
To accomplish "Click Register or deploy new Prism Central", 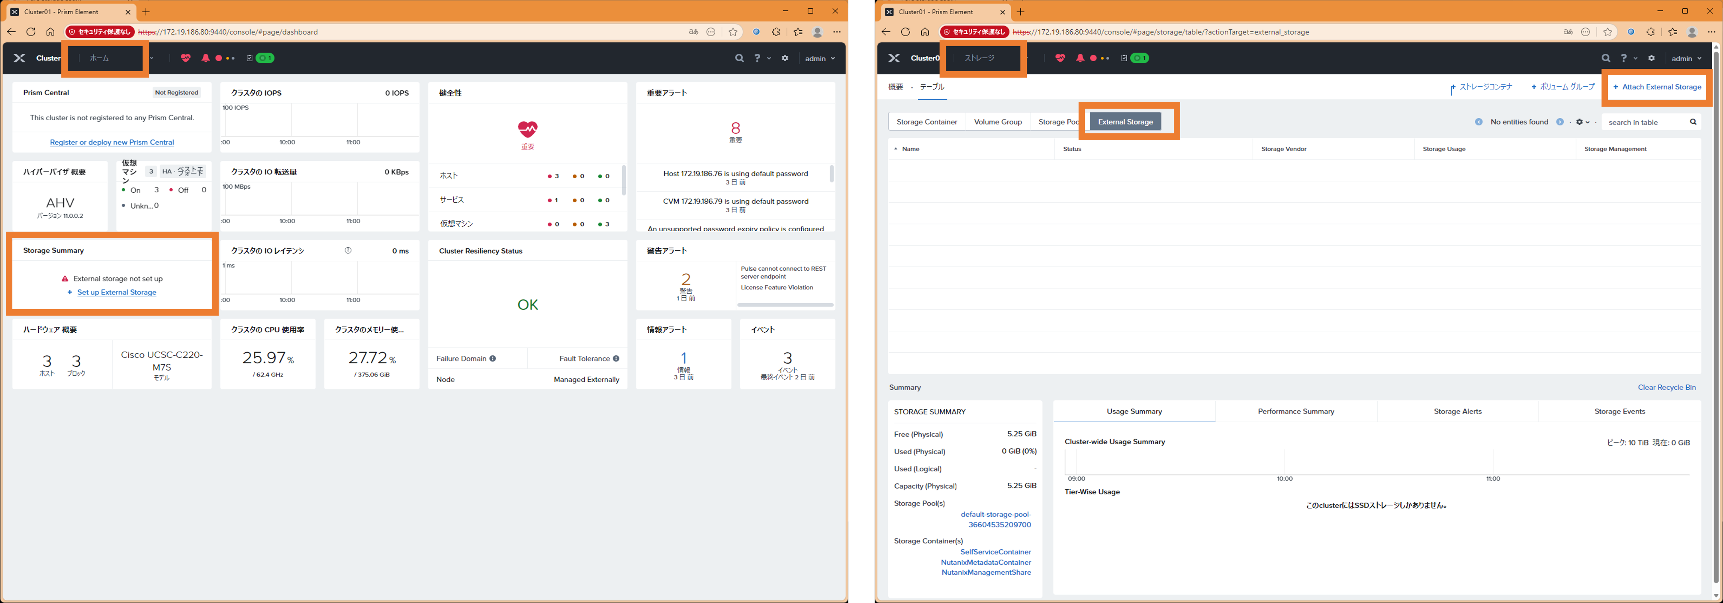I will (x=112, y=142).
